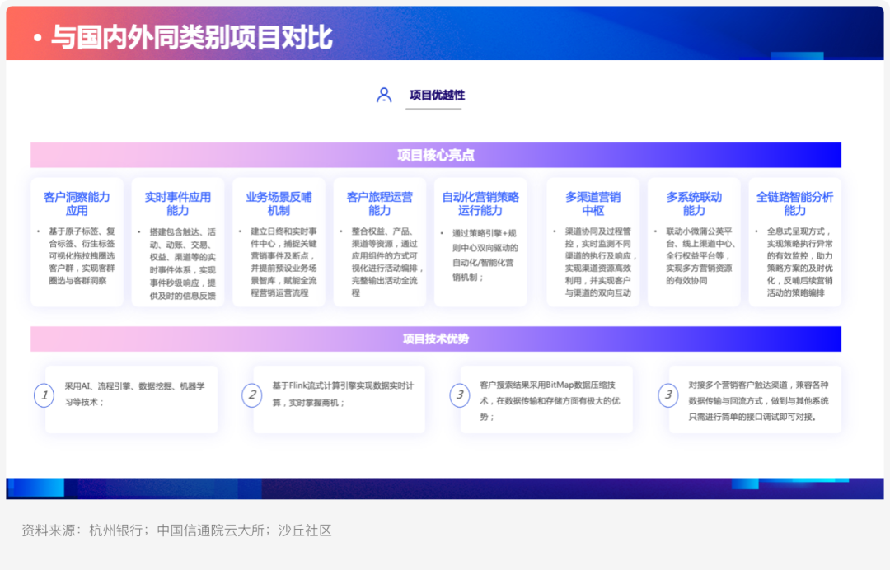Select the 多渠道营销中枢 card heading
Screen dimensions: 890x570
593,203
